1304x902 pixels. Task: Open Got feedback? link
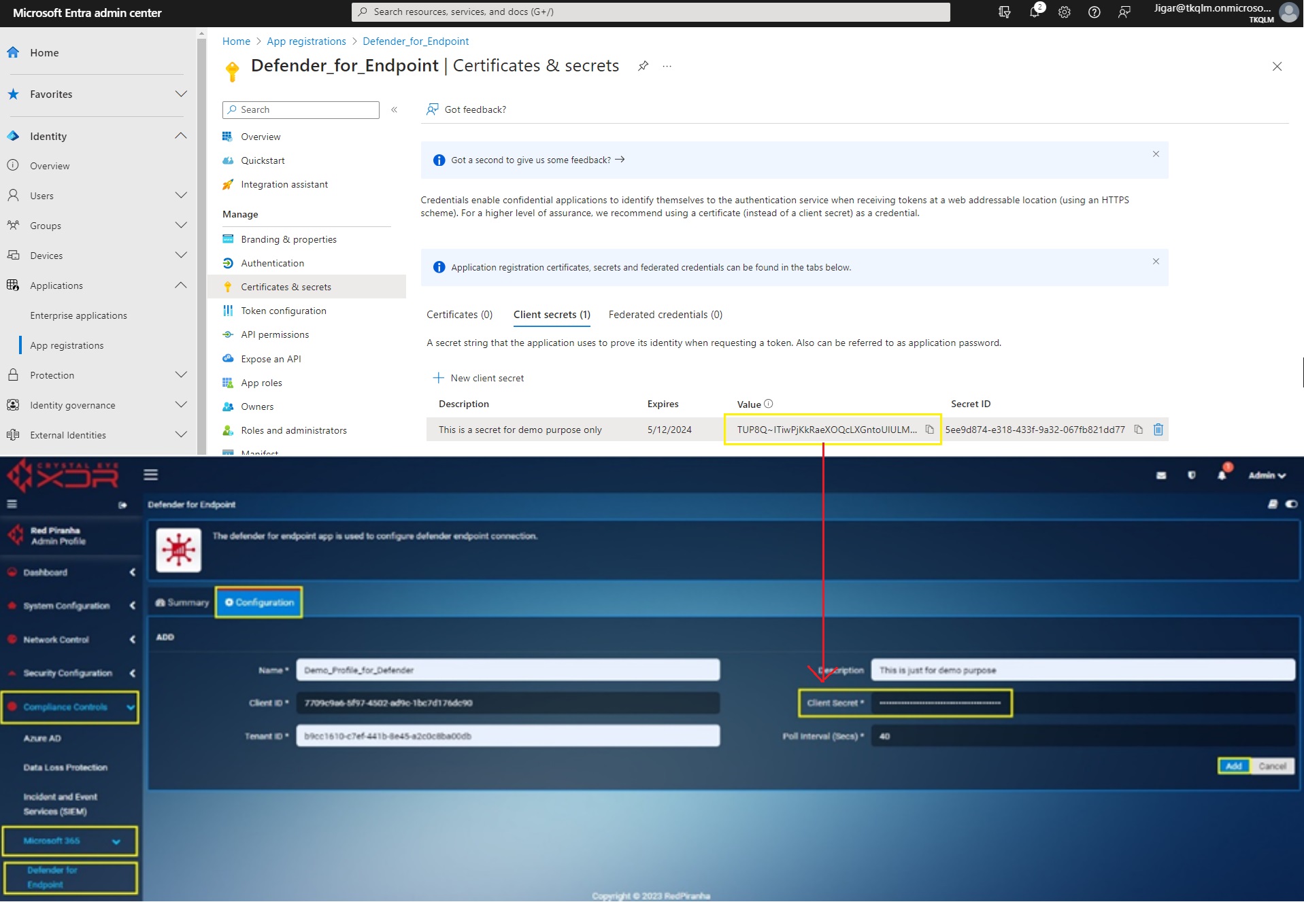coord(466,109)
